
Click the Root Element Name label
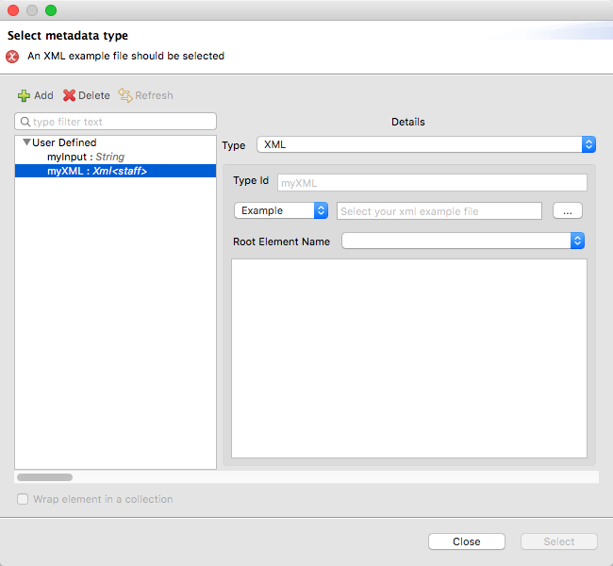pyautogui.click(x=281, y=241)
